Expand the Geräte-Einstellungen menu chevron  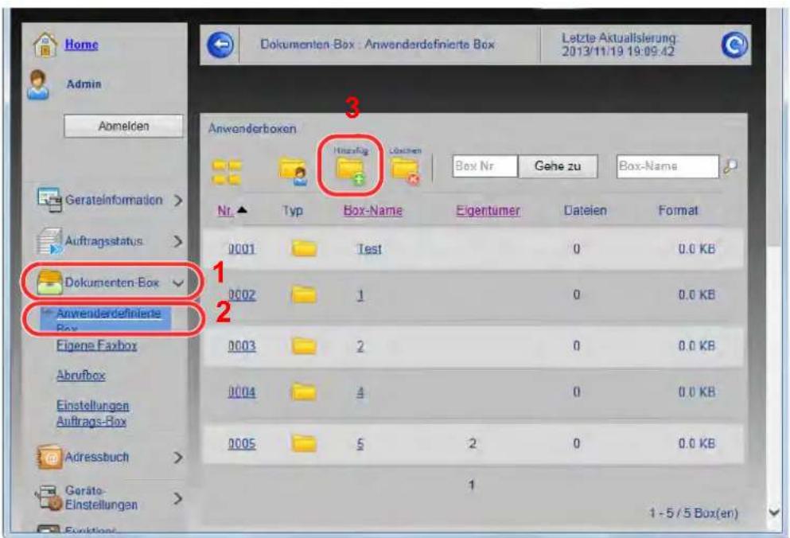point(178,499)
